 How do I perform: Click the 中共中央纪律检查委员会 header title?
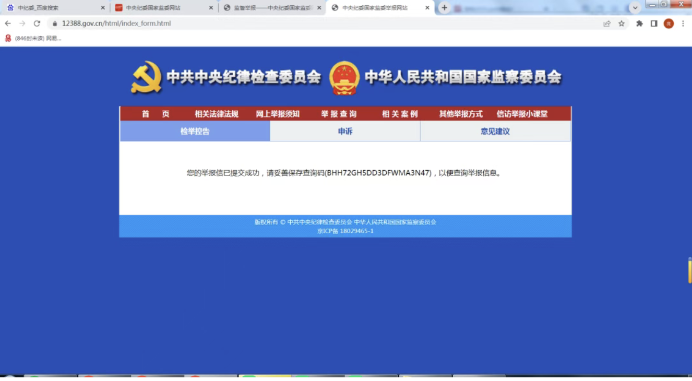[244, 77]
